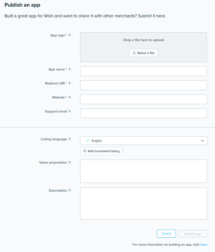
Task: Click into the Redirect URI field
Action: (144, 85)
